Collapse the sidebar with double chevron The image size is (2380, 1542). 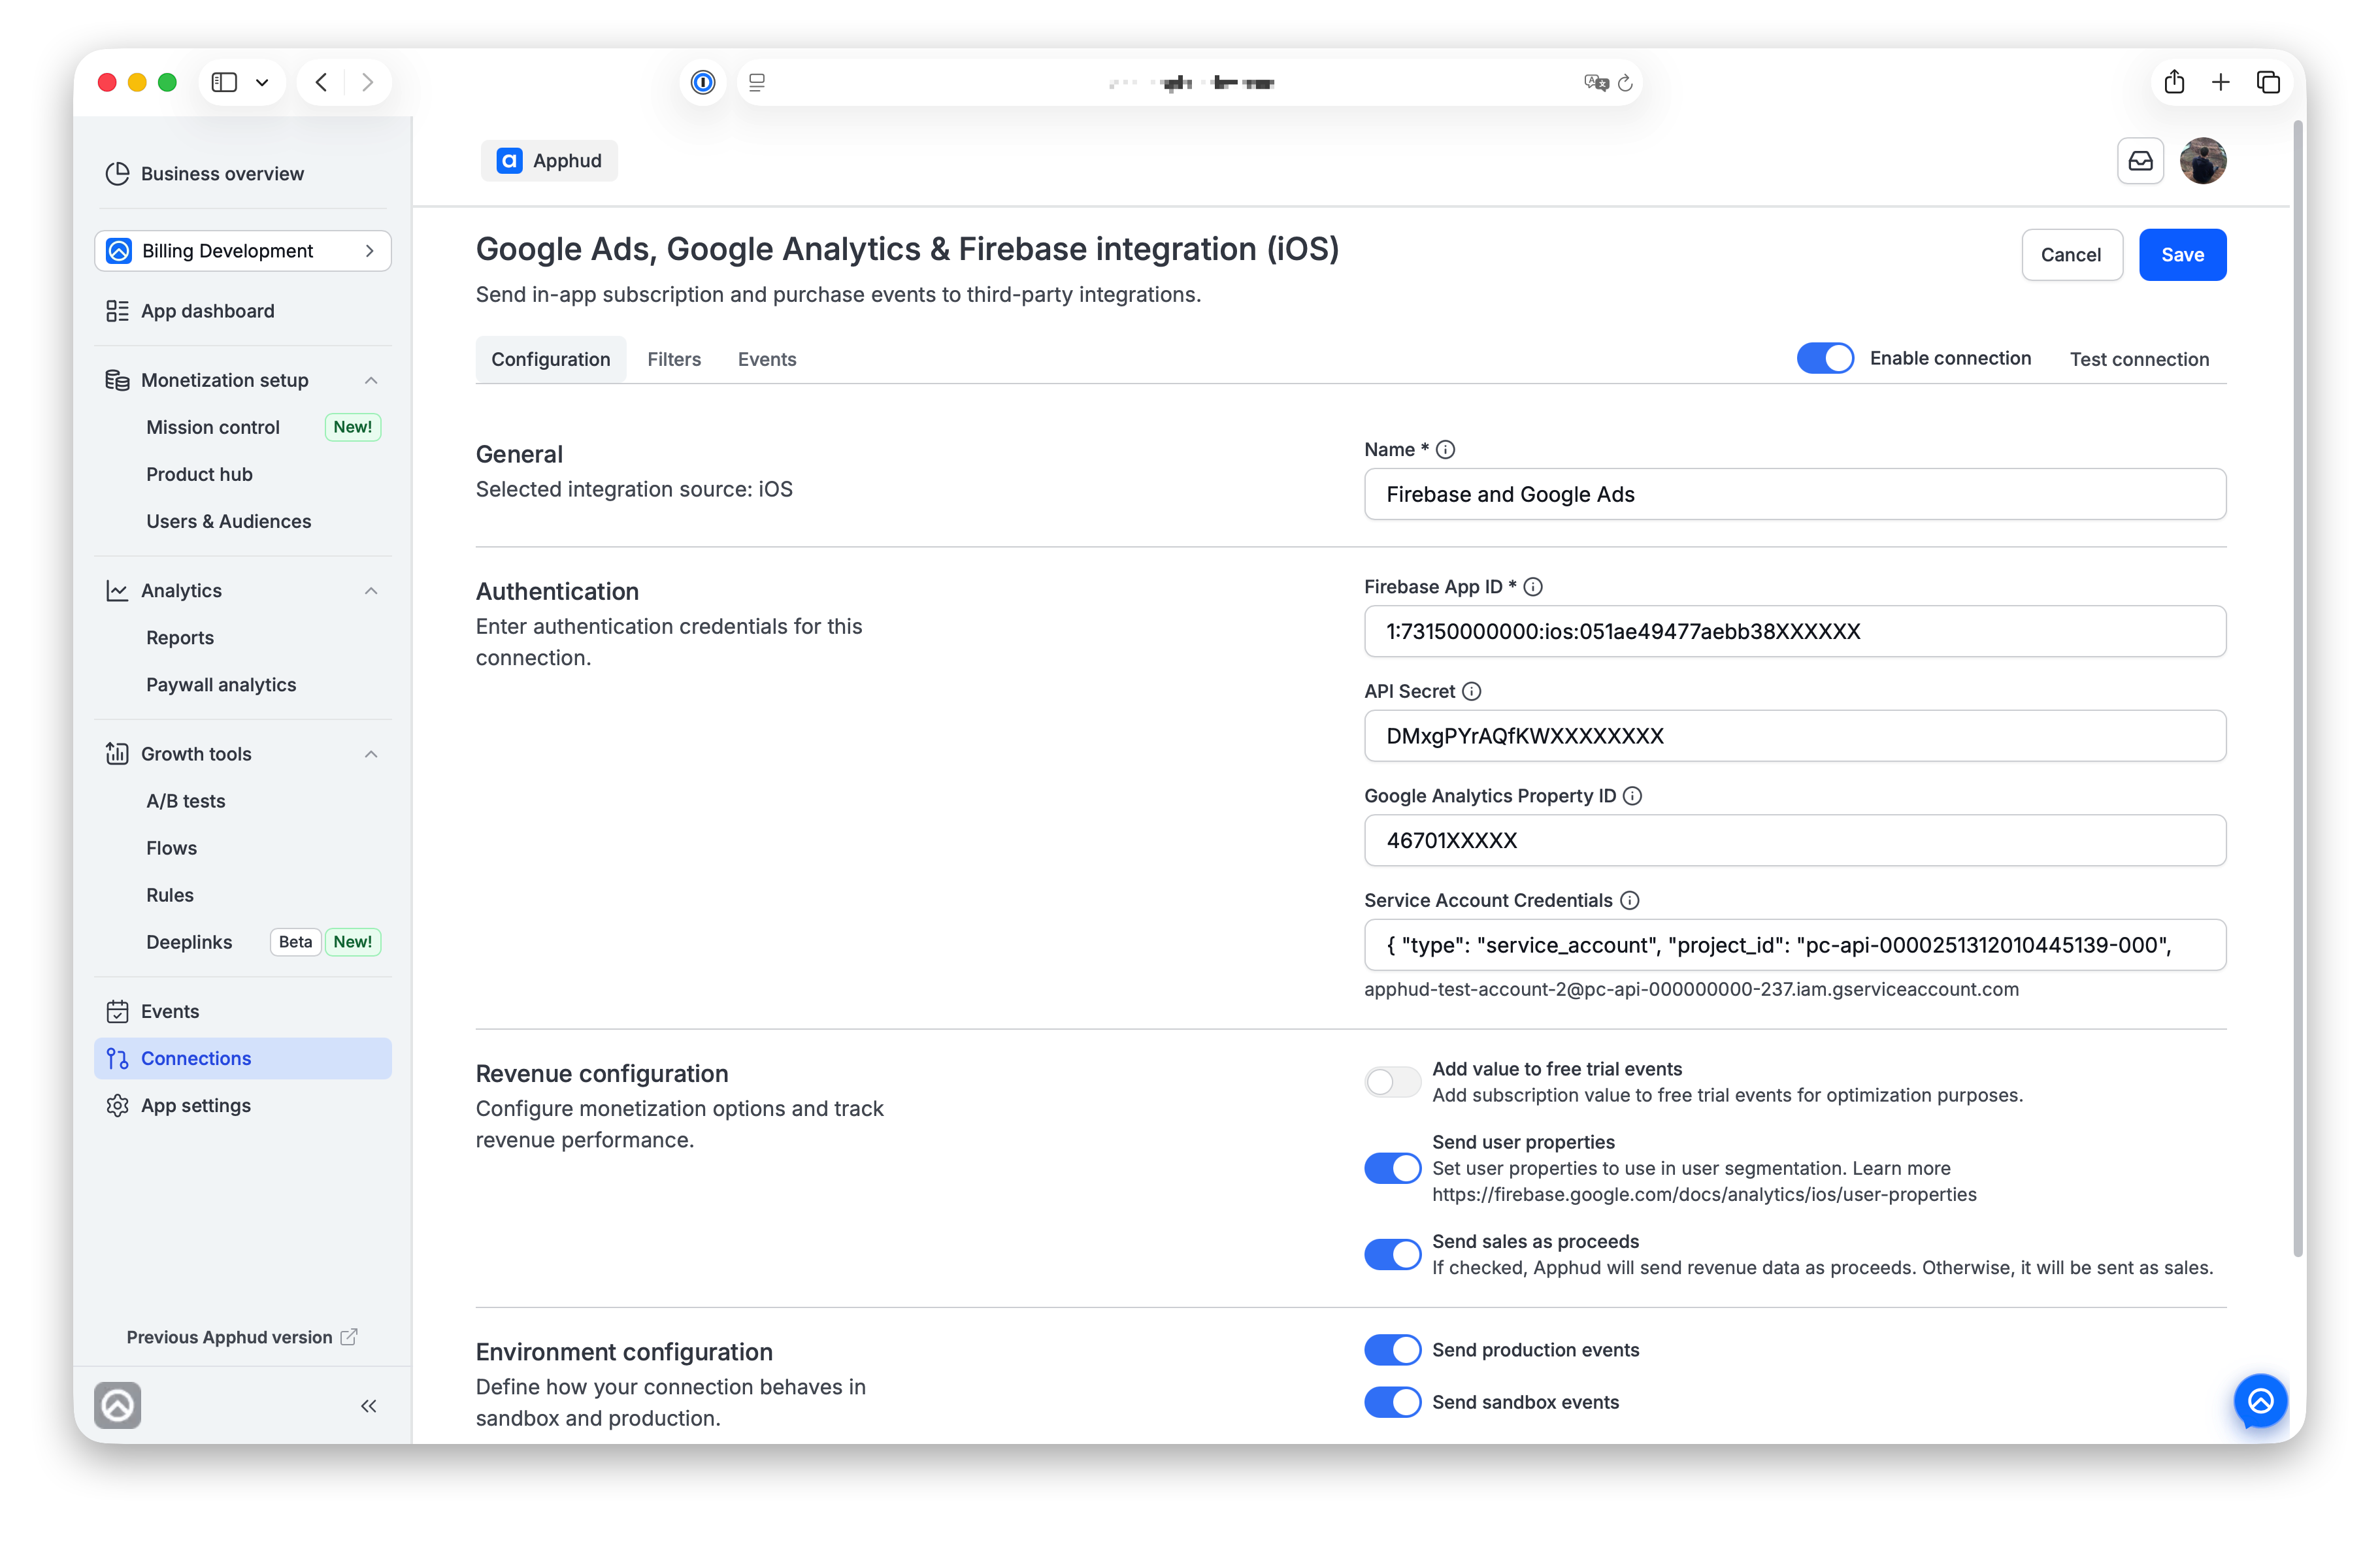(368, 1406)
